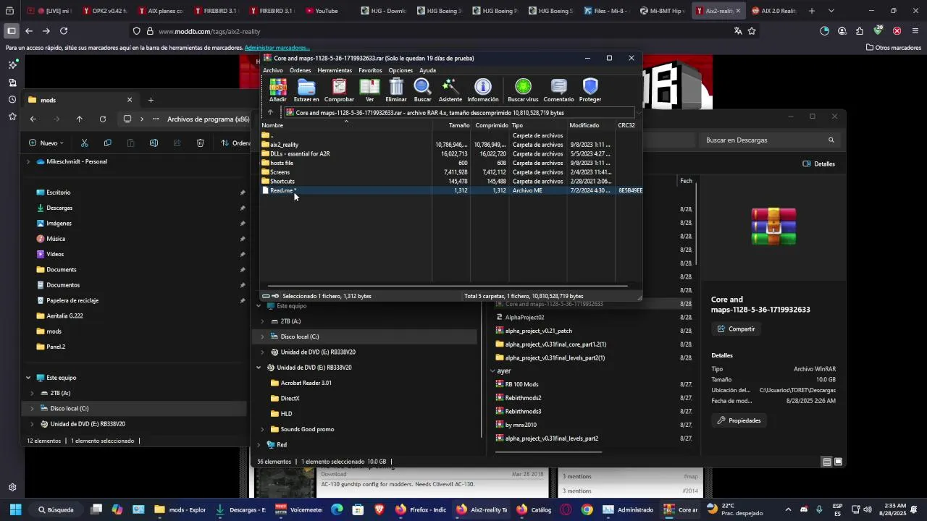The image size is (927, 521).
Task: Open Herramientas menu in WinRAR
Action: click(x=335, y=70)
